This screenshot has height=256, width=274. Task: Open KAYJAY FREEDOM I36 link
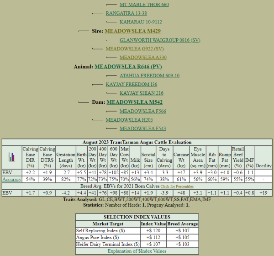point(132,84)
